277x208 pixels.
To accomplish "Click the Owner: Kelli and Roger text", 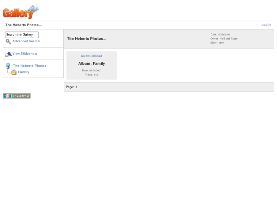I will 224,39.
